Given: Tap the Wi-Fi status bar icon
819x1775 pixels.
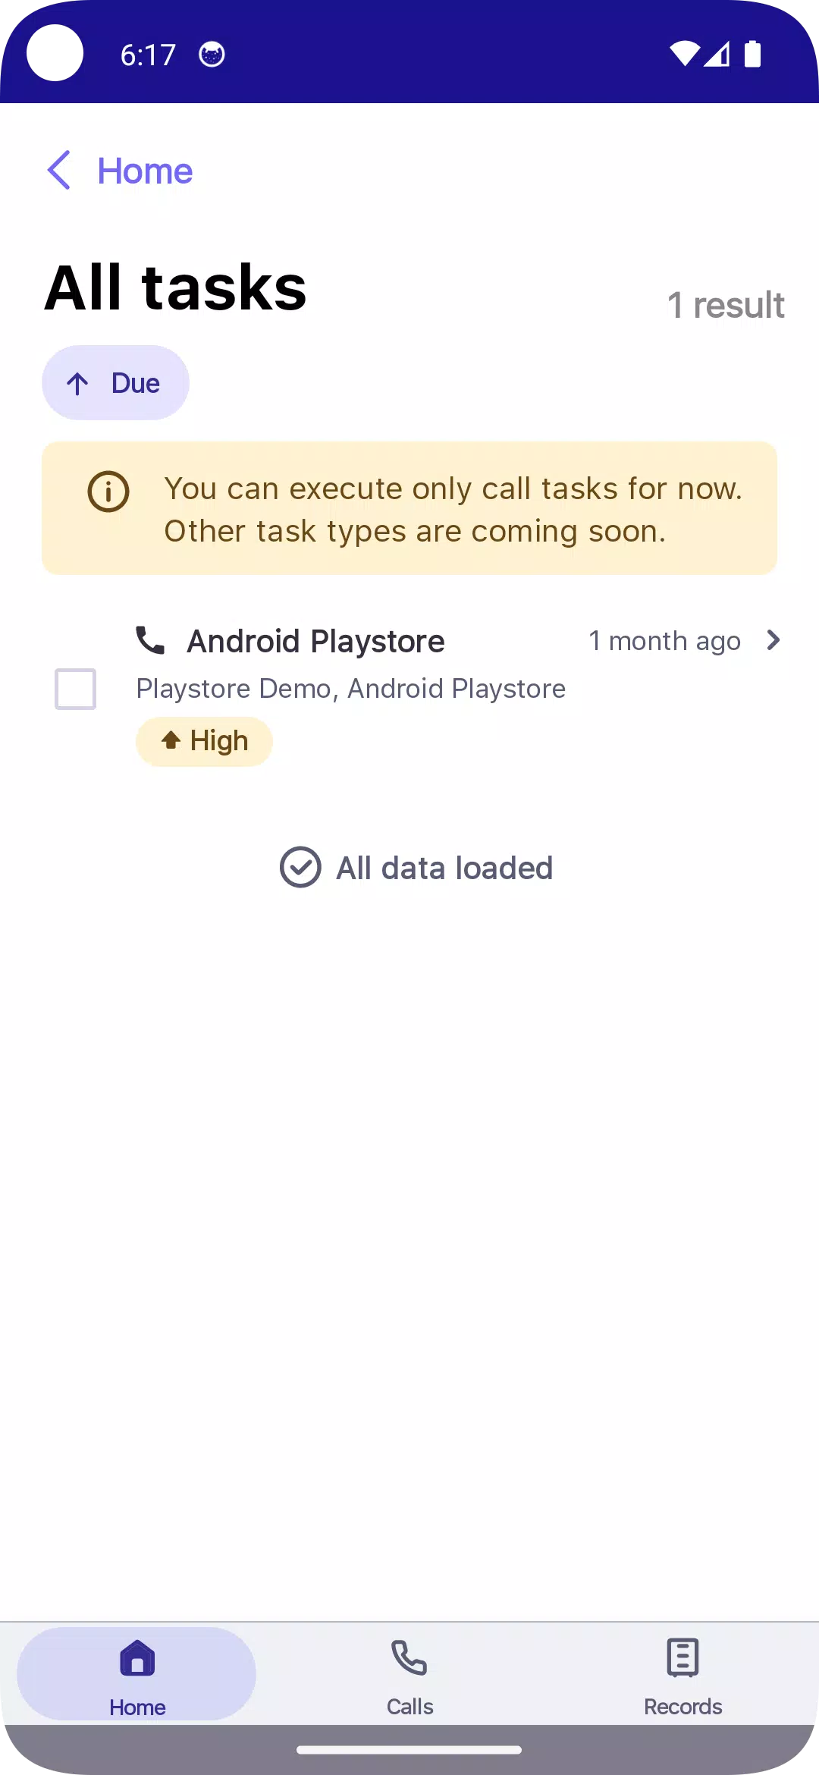Looking at the screenshot, I should (684, 54).
